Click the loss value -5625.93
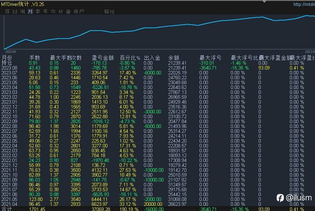The image size is (315, 211). [x=100, y=194]
